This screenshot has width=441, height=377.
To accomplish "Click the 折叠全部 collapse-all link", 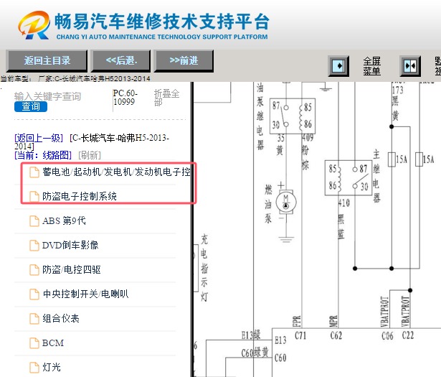I will coord(166,98).
